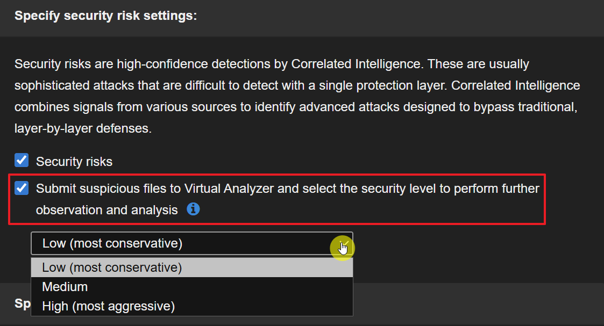
Task: Collapse the section partially hidden behind the dropdown list
Action: [22, 303]
